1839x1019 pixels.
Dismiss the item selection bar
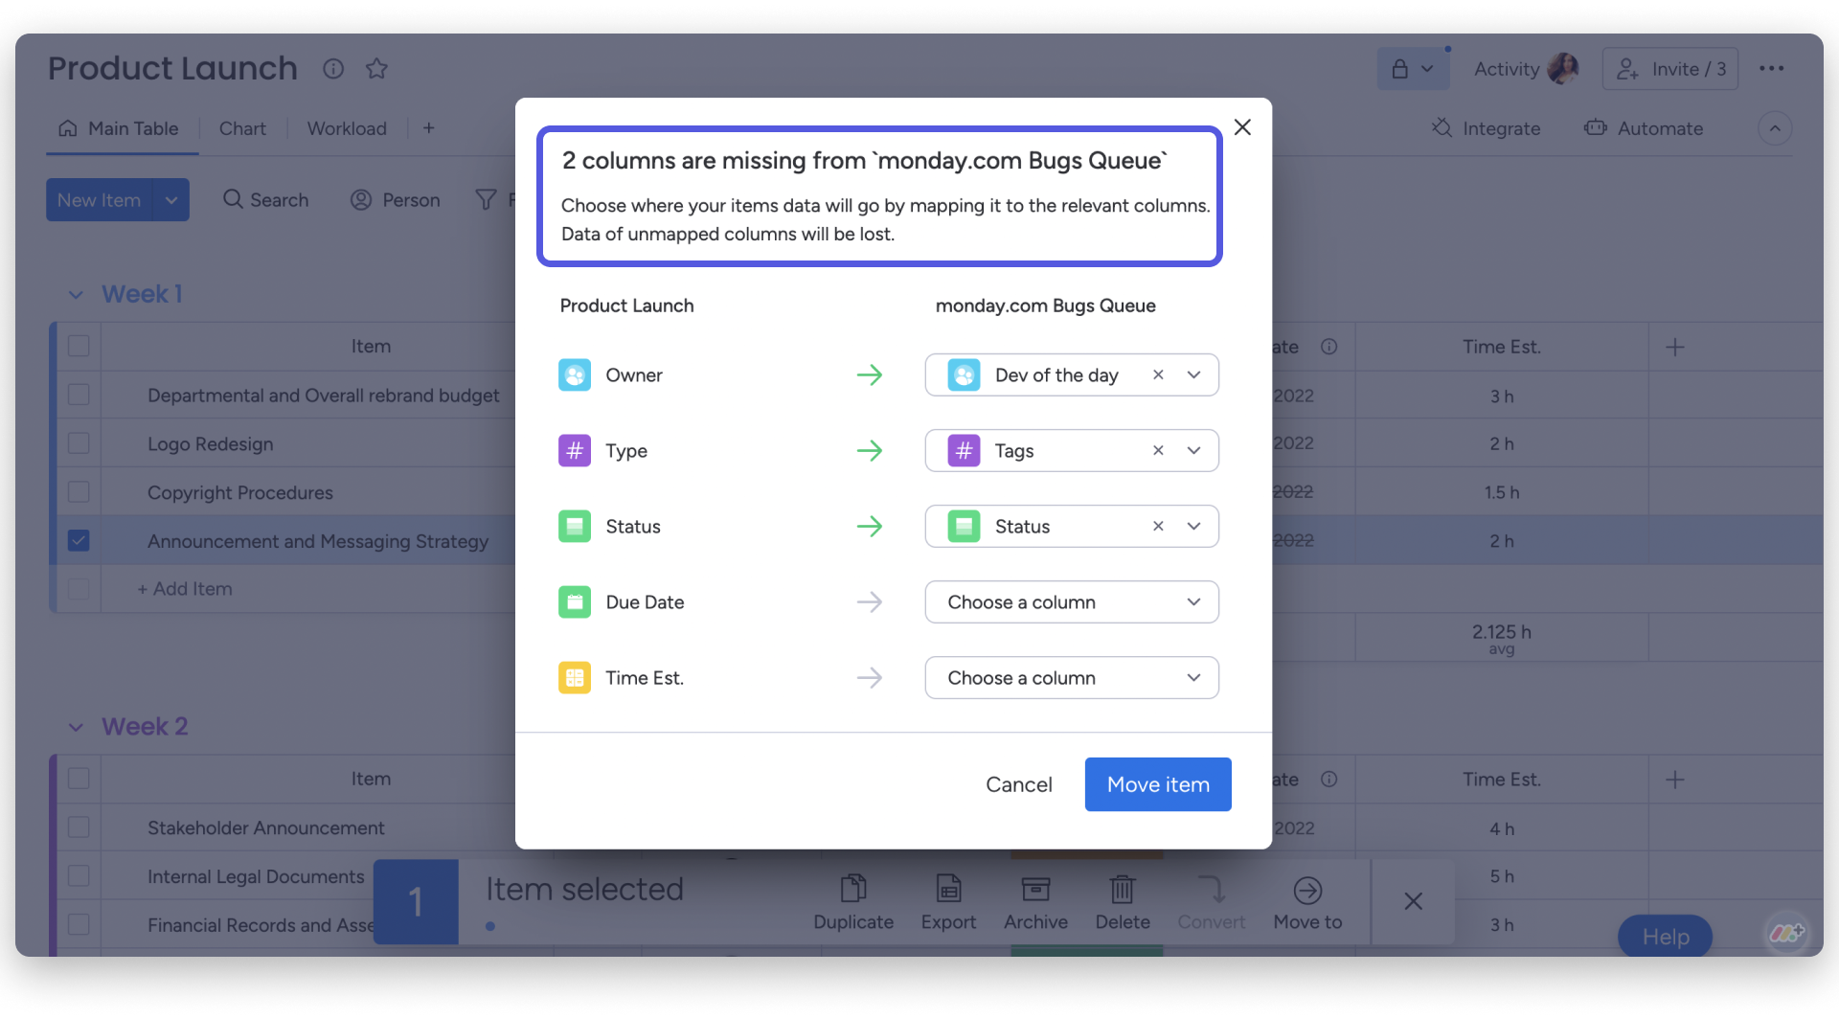(1413, 901)
